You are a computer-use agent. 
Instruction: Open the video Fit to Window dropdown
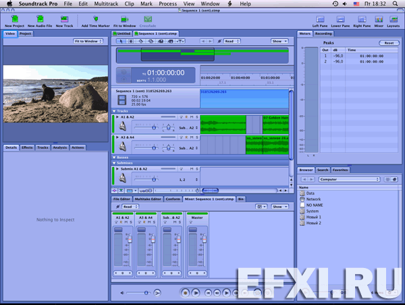pos(88,41)
